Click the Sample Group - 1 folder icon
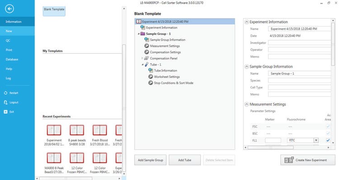 coord(143,34)
